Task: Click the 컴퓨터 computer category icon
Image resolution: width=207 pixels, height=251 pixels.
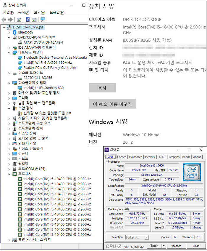Action: (14, 154)
